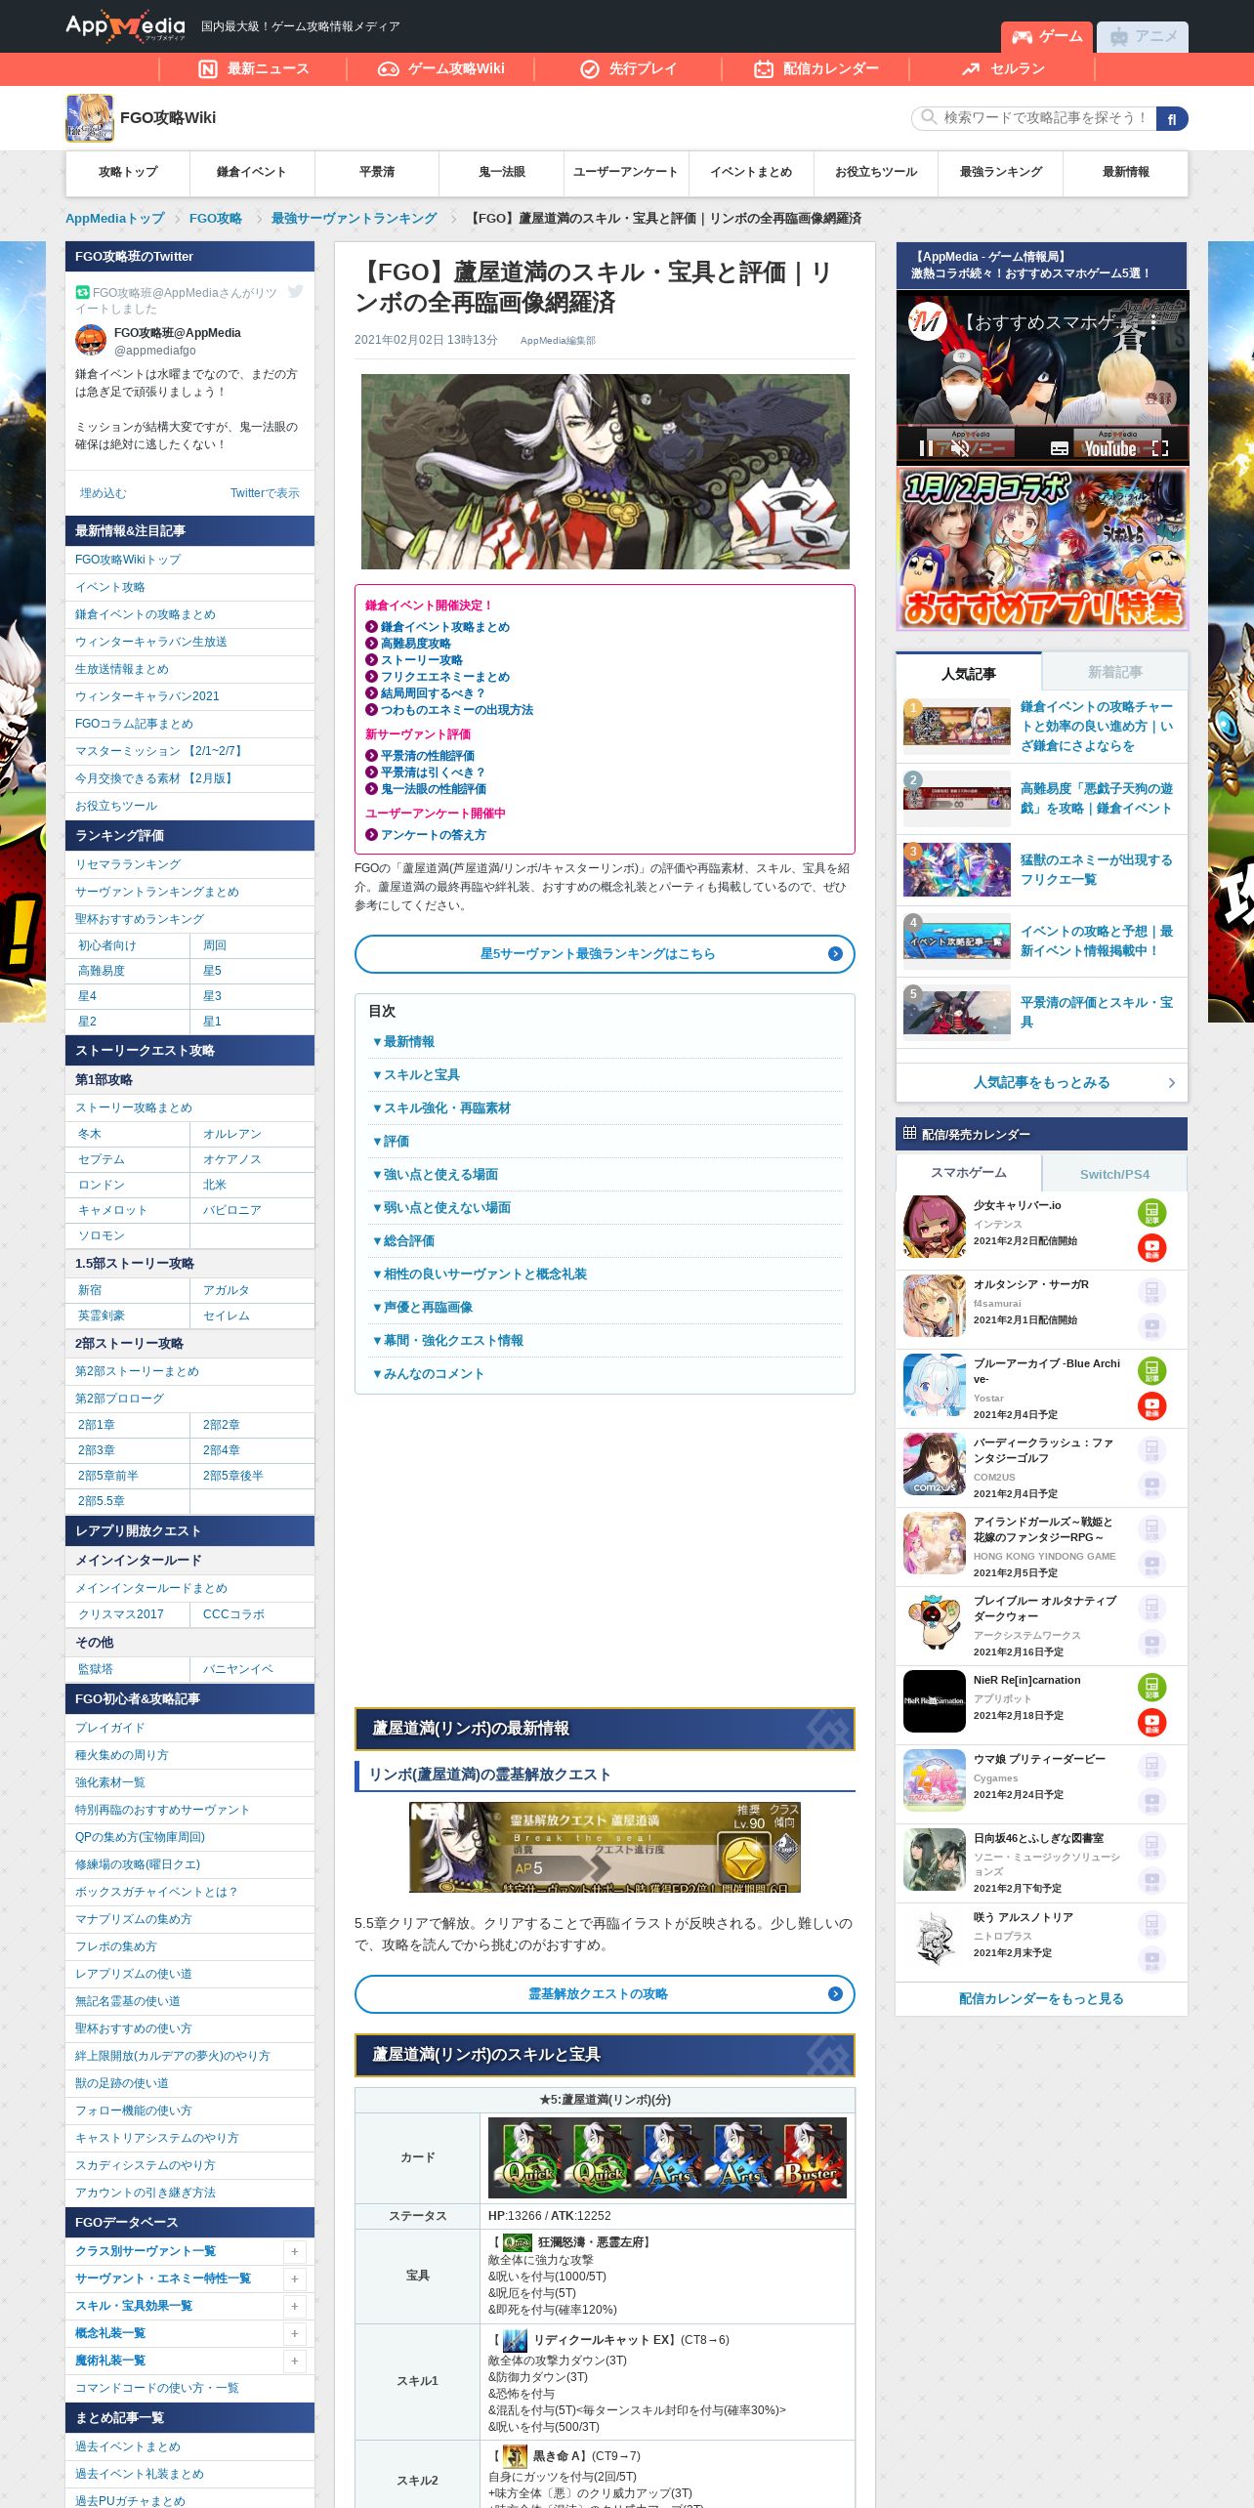Toggle captions on the YouTube video
Screen dimensions: 1254x2508
[1060, 448]
